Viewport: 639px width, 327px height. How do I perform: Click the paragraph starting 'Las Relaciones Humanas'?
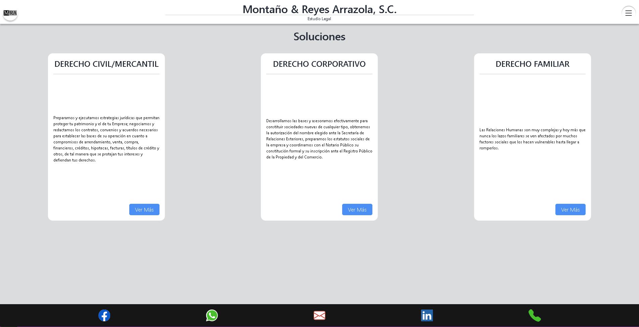click(x=533, y=139)
